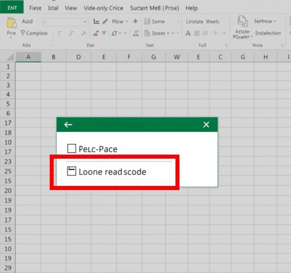Click the pencil icon left of Pllcw
Viewport: 291px width, 273px height.
point(105,21)
